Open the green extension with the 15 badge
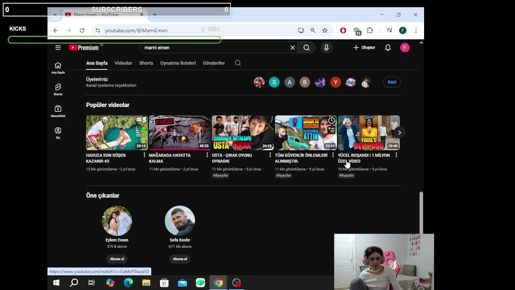Viewport: 515px width, 290px height. tap(357, 31)
